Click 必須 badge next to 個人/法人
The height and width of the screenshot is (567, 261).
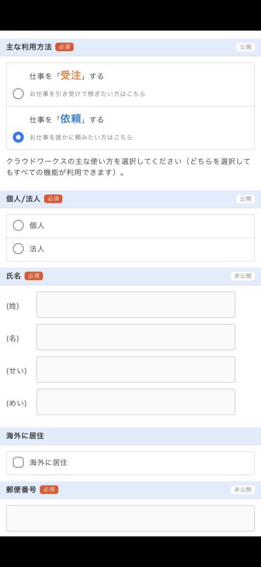click(54, 199)
